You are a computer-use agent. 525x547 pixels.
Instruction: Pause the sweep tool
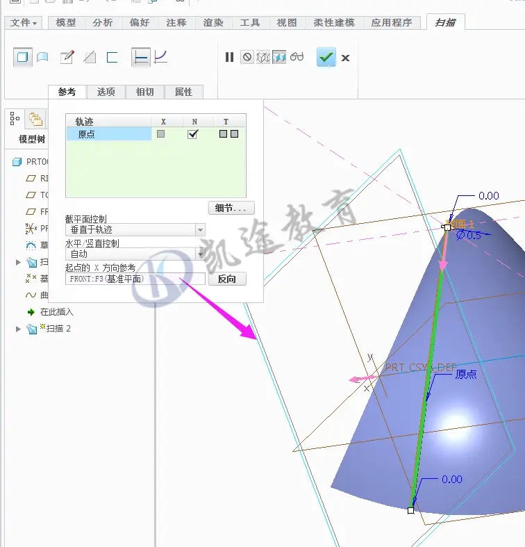[x=229, y=57]
